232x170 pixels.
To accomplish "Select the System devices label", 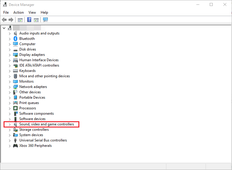I will pos(31,135).
